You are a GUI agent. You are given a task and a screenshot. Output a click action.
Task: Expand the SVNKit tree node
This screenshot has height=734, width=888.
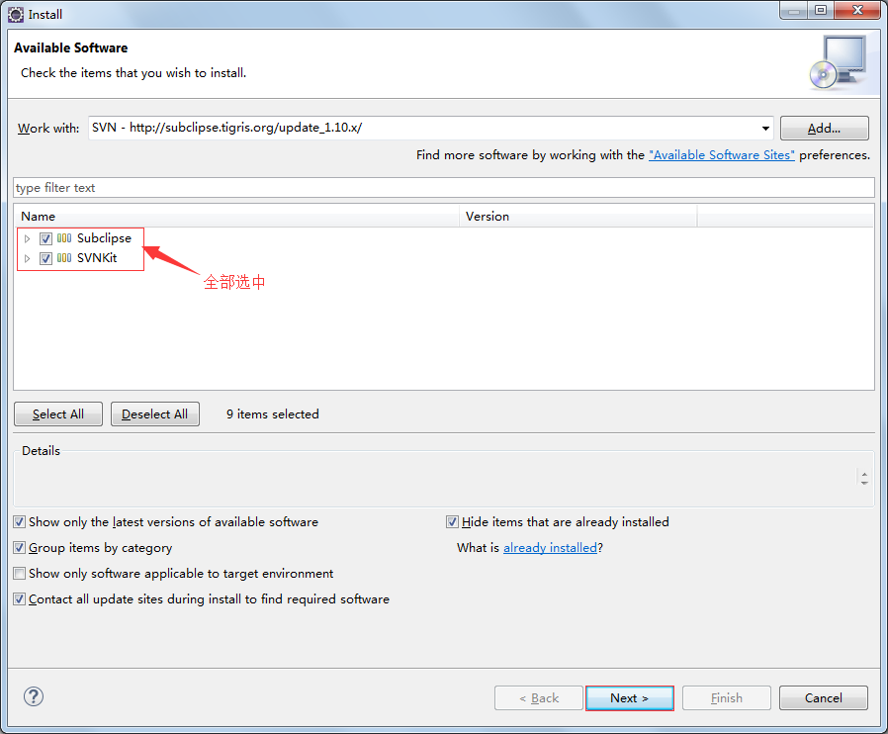point(27,258)
